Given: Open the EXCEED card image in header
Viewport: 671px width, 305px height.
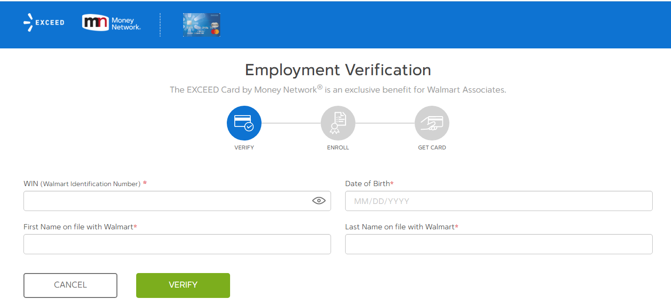Looking at the screenshot, I should click(x=201, y=25).
